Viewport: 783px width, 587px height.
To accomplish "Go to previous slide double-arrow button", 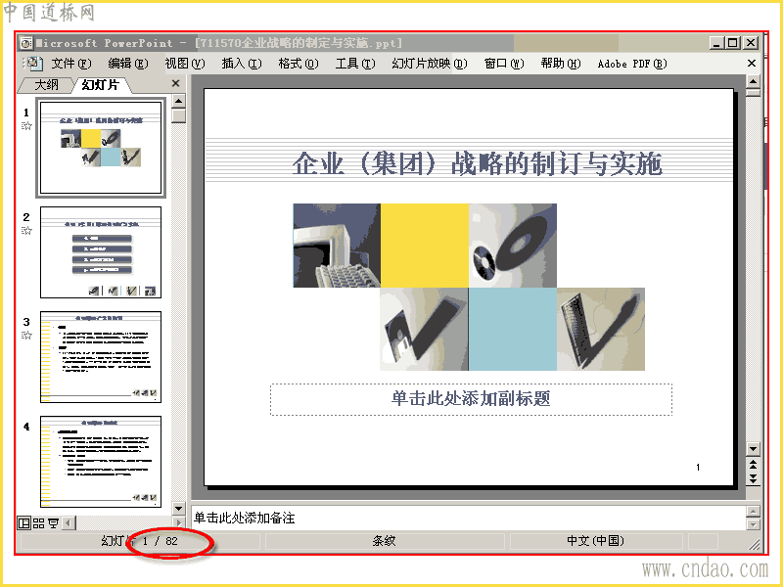I will tap(753, 465).
